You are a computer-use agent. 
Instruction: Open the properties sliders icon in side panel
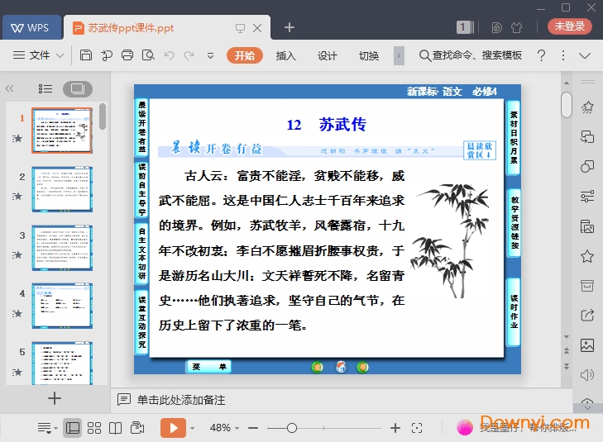coord(587,197)
